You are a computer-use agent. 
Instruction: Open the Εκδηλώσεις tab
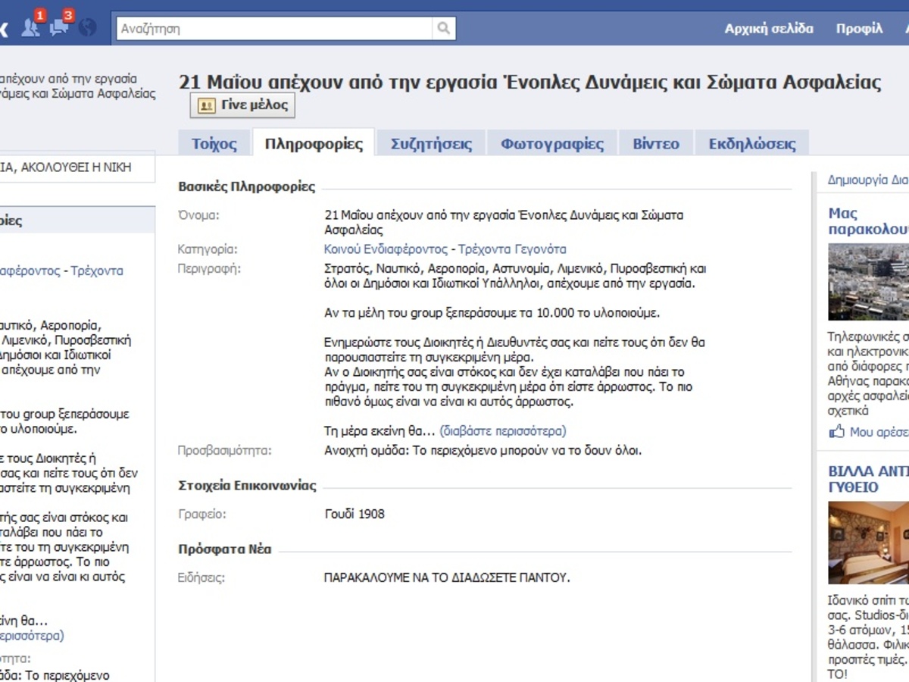pyautogui.click(x=752, y=144)
